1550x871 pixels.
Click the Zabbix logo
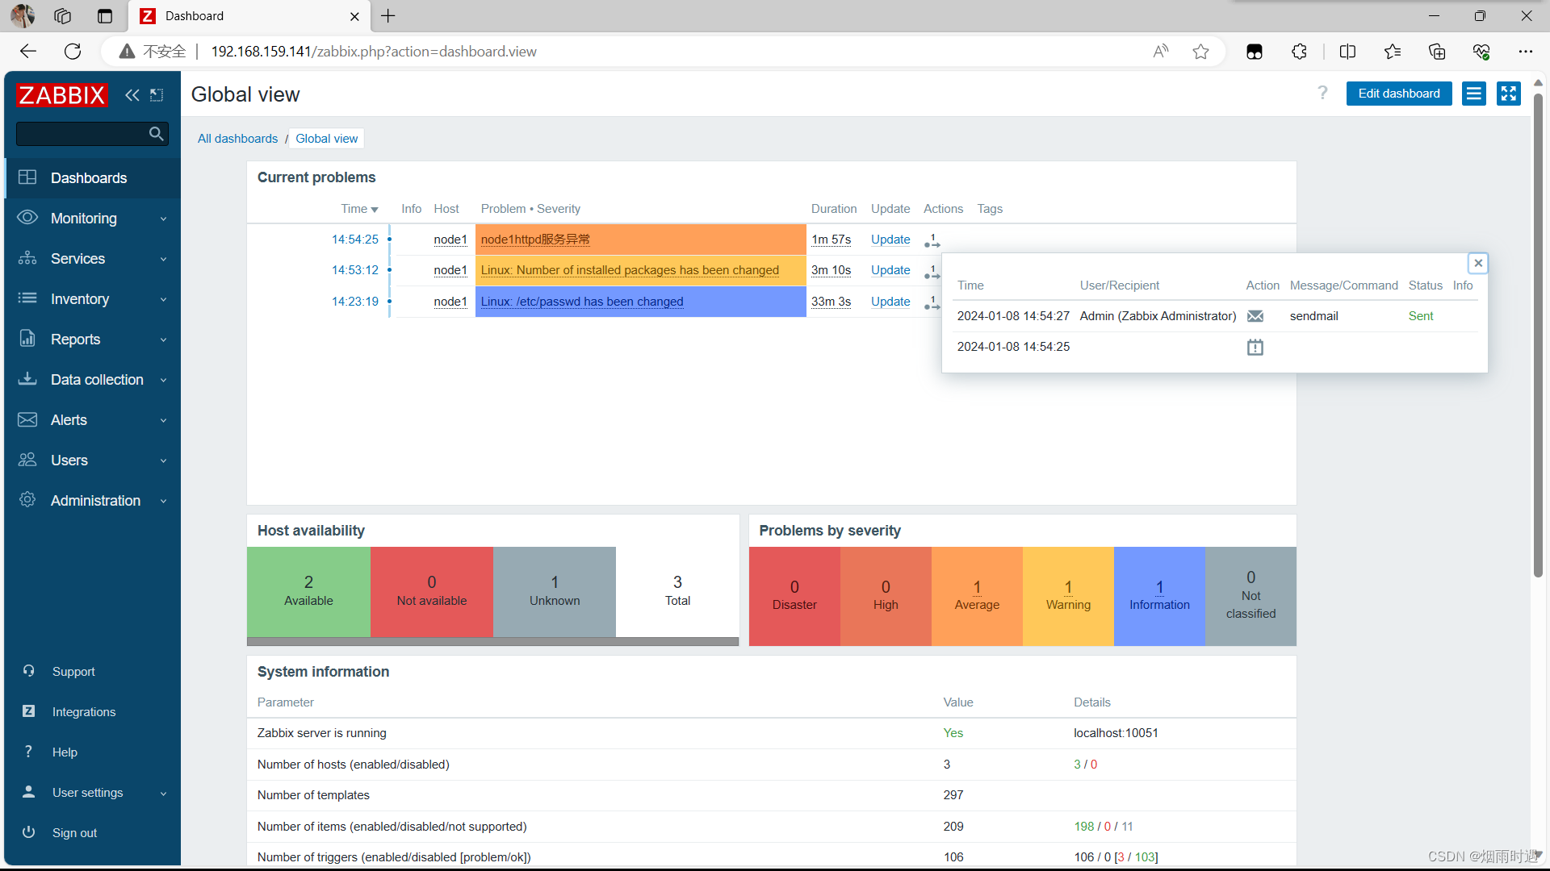[61, 95]
